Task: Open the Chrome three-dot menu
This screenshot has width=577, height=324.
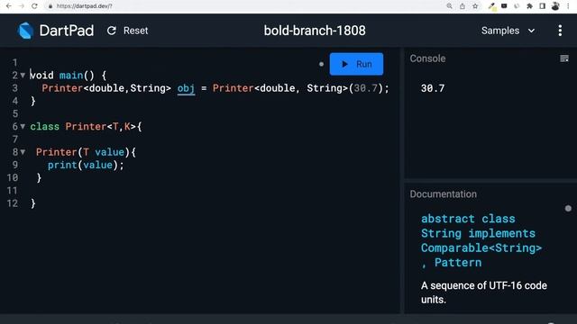Action: (x=568, y=6)
